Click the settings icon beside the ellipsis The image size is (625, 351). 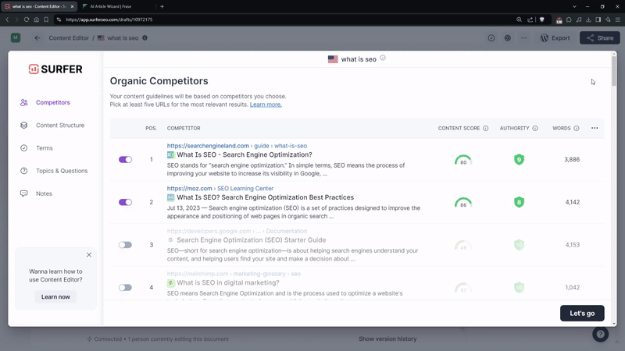507,37
